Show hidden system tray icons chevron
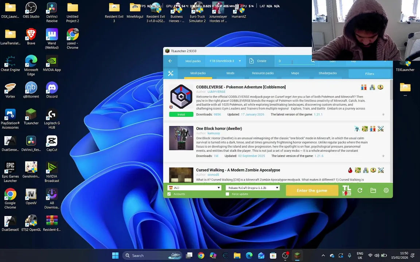The height and width of the screenshot is (262, 420). [x=323, y=255]
